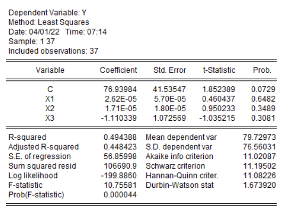Click the t-Statistic column header
This screenshot has height=209, width=290.
click(x=219, y=70)
